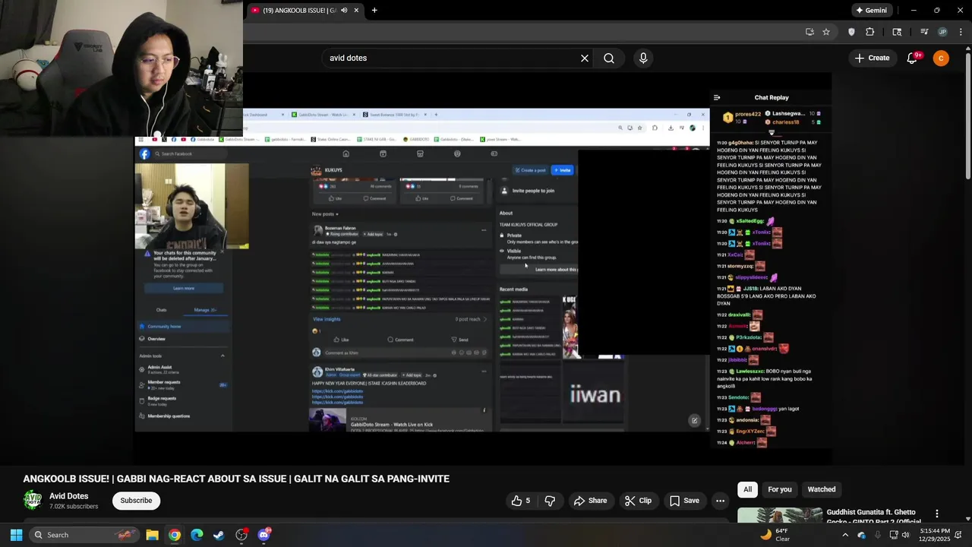Share the video
The image size is (972, 547).
(590, 501)
